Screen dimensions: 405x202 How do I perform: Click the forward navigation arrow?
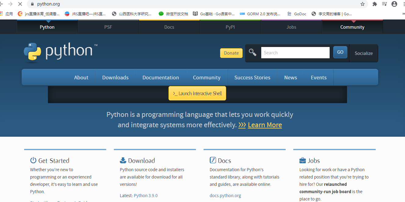(10, 4)
